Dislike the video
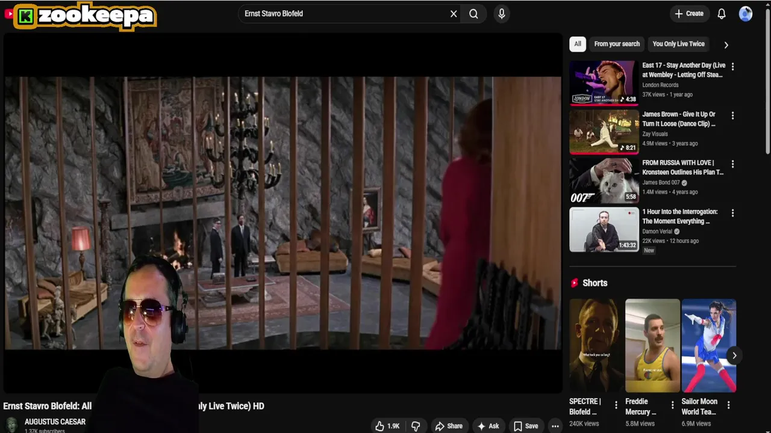 (x=416, y=426)
